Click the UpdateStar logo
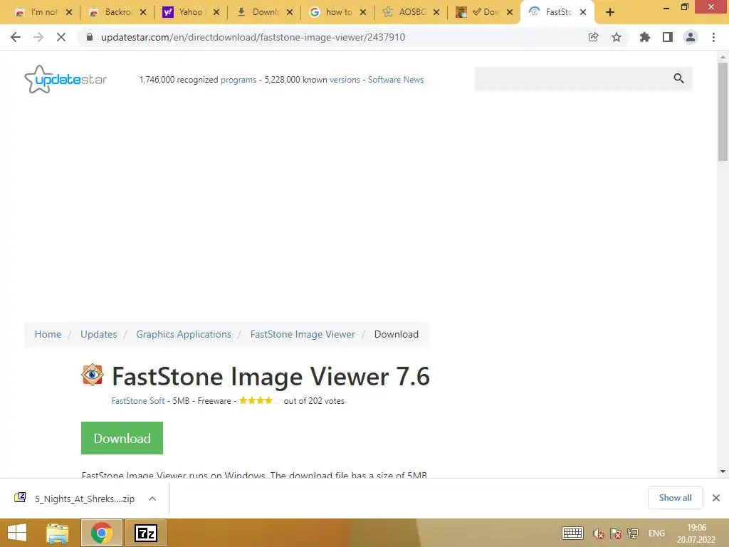The width and height of the screenshot is (729, 547). tap(65, 79)
